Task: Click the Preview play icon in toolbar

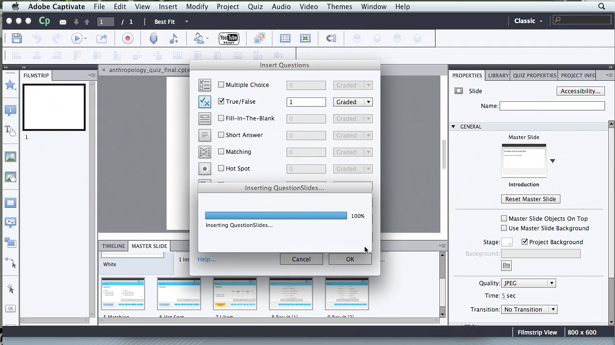Action: coord(77,38)
